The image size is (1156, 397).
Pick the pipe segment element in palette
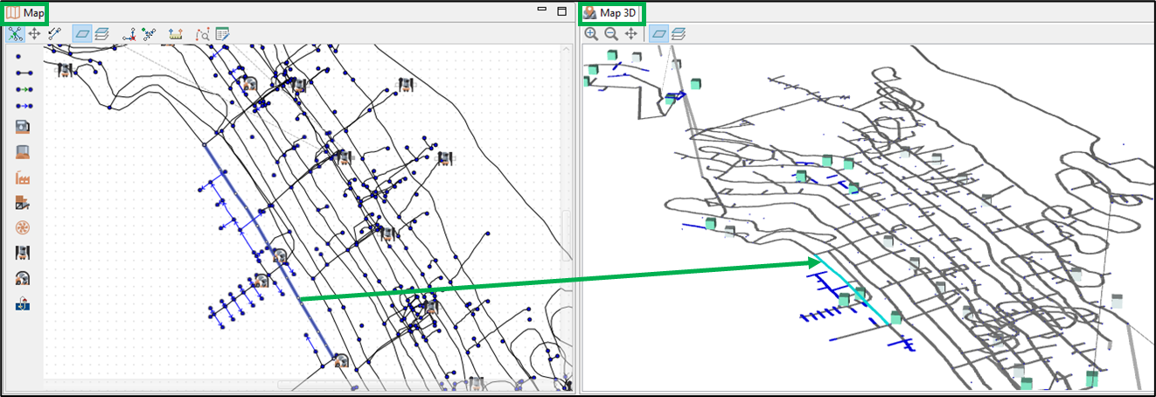[24, 73]
